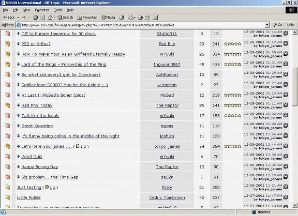Click the Go button next to address

coord(278,25)
